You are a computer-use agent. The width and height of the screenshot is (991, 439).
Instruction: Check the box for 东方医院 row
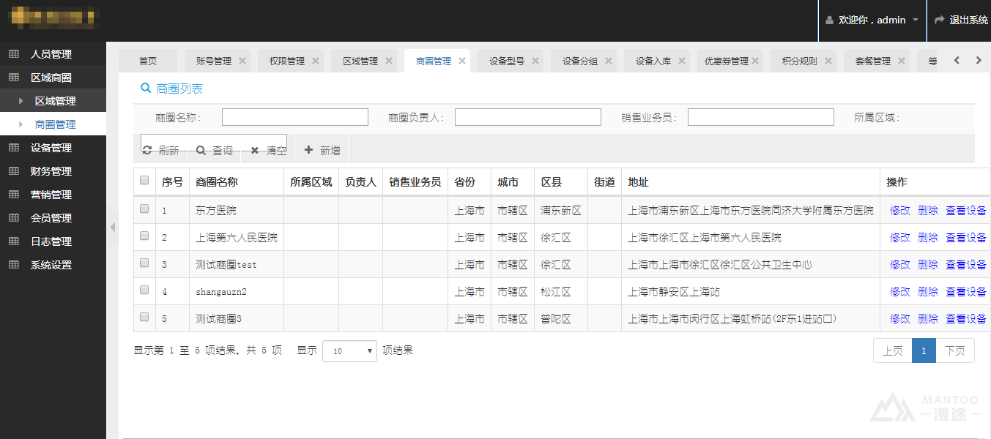144,209
